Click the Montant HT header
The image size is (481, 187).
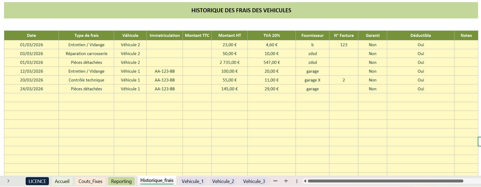[230, 35]
